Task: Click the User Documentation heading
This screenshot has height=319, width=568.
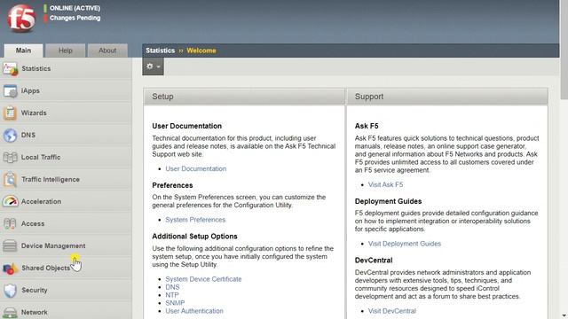Action: click(x=186, y=126)
